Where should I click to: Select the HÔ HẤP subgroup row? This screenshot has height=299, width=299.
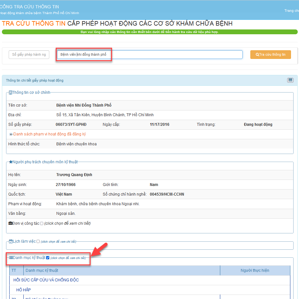point(23,290)
